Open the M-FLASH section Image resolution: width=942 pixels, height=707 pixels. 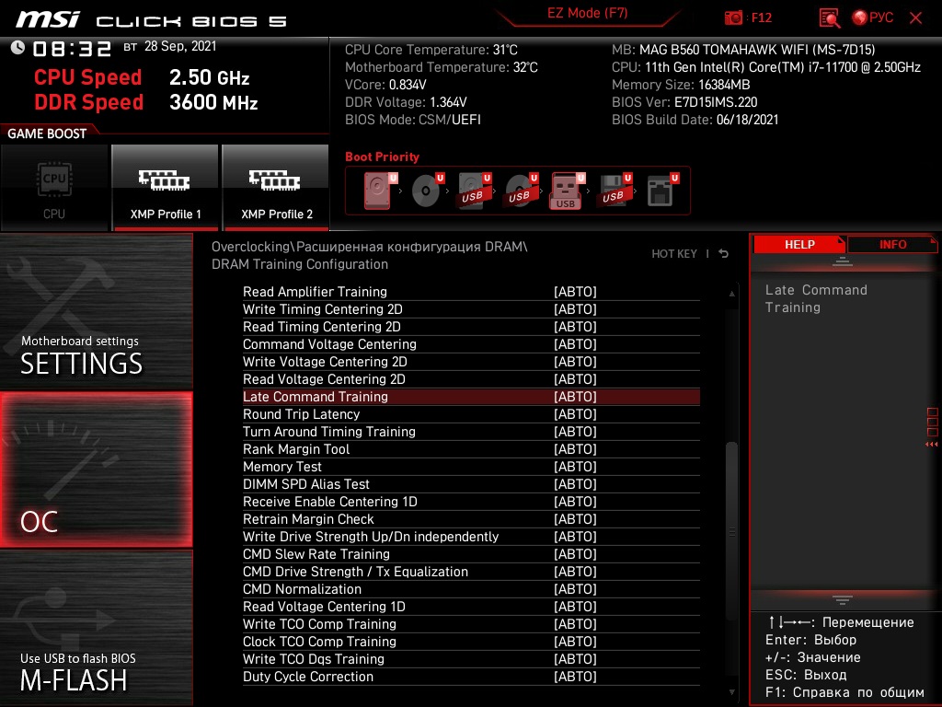pos(96,628)
